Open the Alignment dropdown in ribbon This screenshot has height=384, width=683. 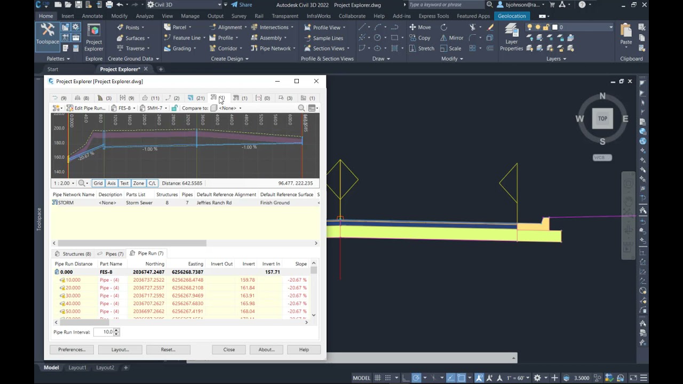(x=227, y=27)
